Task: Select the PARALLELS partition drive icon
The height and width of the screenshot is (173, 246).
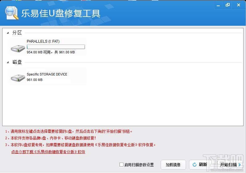Action: (x=18, y=48)
